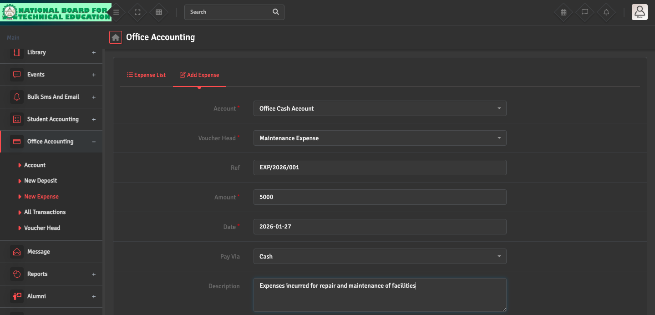Viewport: 655px width, 315px height.
Task: Switch to the Expense List tab
Action: [x=146, y=75]
